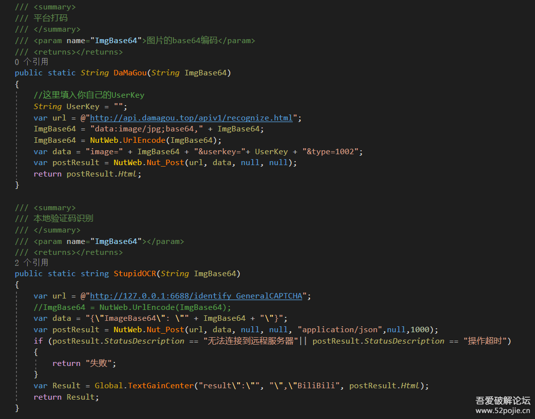Click the commented-out NutWeb.UrlEncode line

132,307
